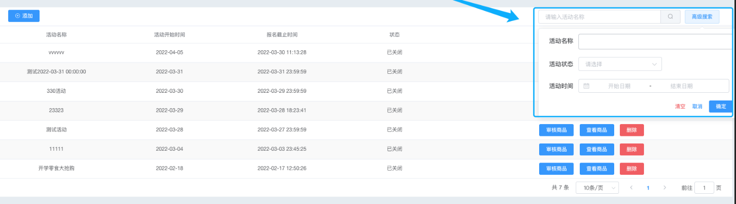Select the 结束日期 end date field
736x204 pixels.
[681, 86]
